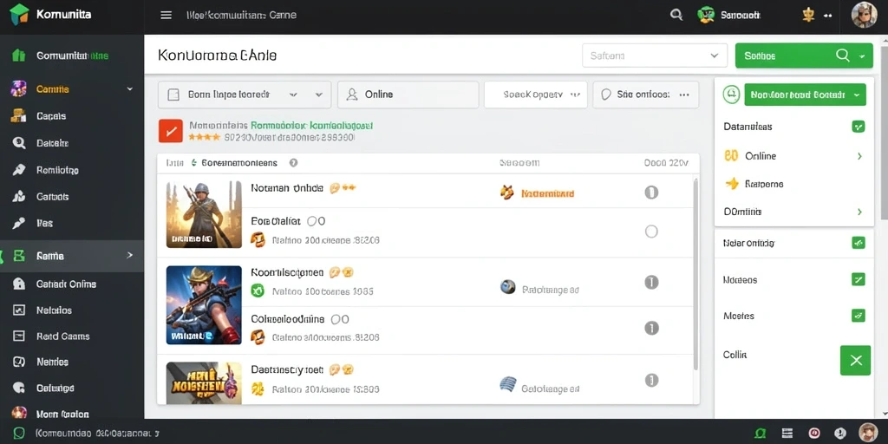This screenshot has width=888, height=444.
Task: Open the third game thumbnail with yellow lettering
Action: point(204,382)
